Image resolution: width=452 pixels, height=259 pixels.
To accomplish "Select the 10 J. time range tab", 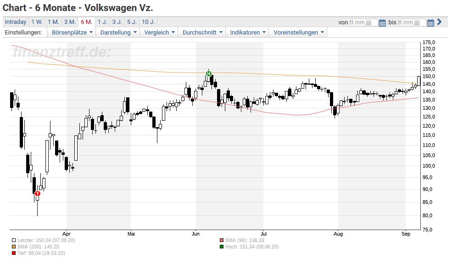I will [x=149, y=22].
